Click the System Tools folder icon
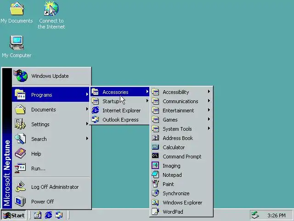This screenshot has width=294, height=221. (x=155, y=129)
